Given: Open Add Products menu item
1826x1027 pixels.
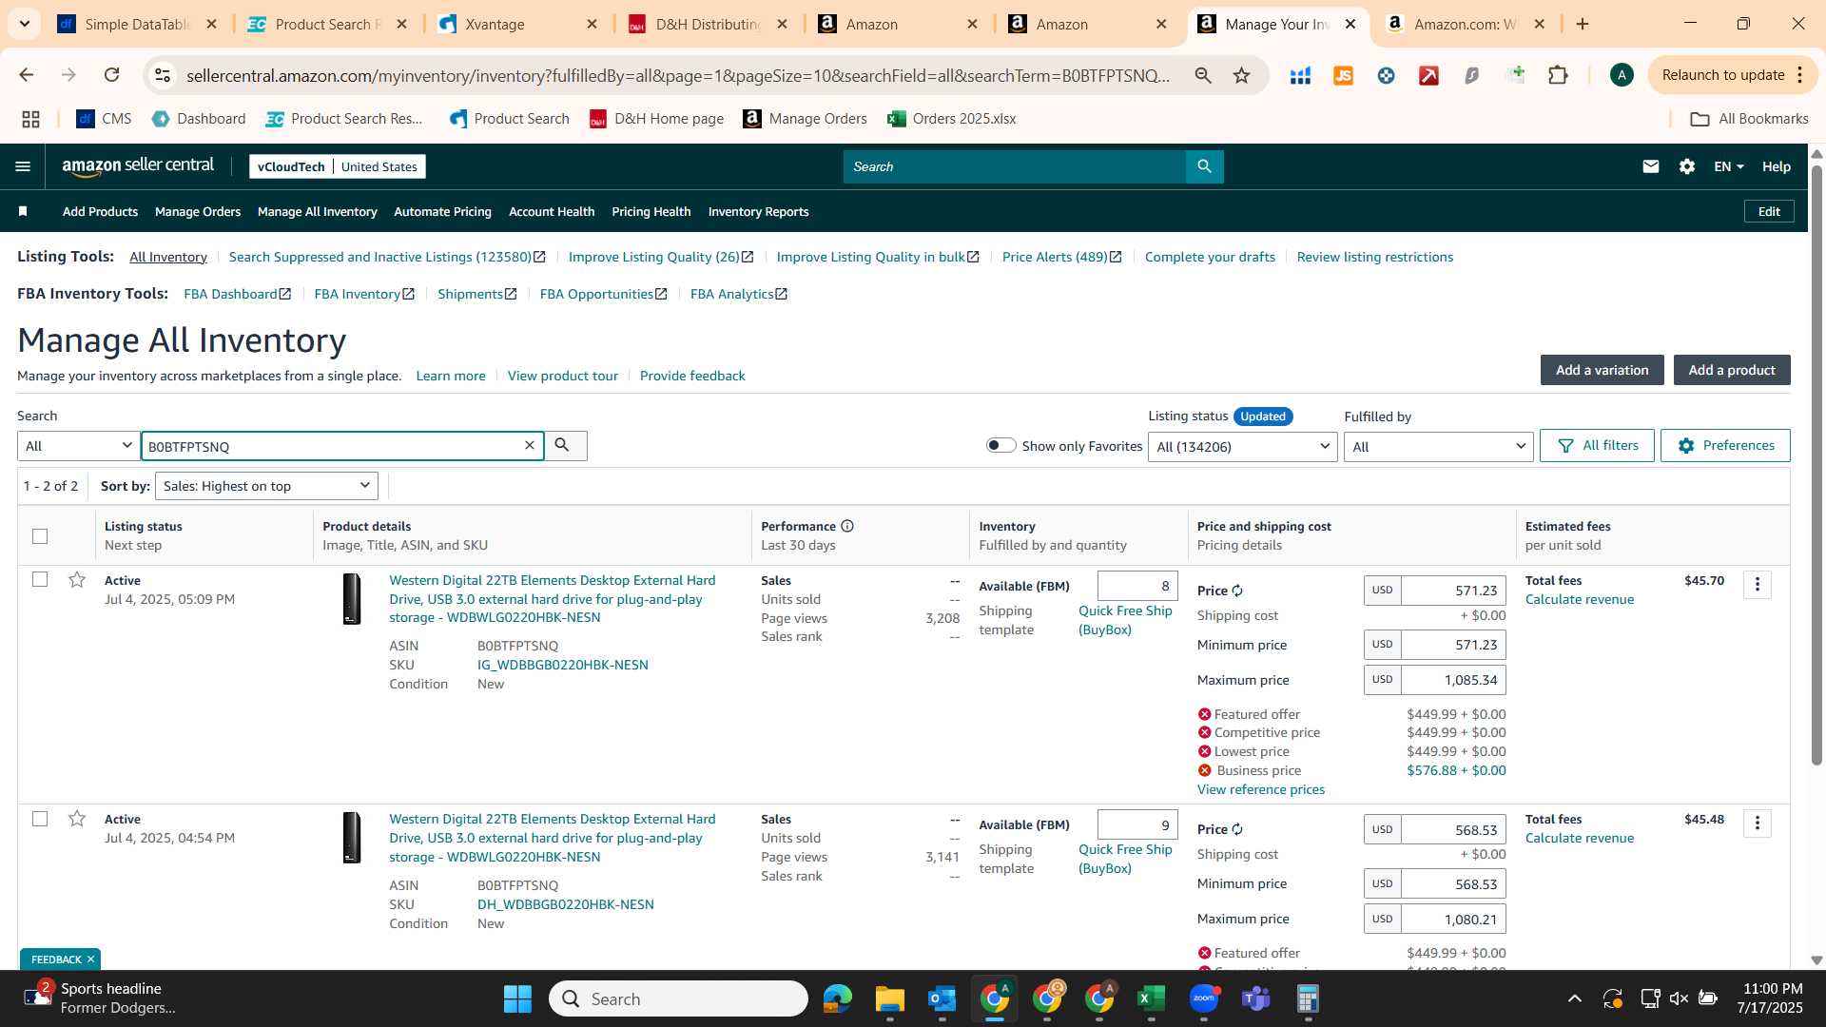Looking at the screenshot, I should click(100, 211).
